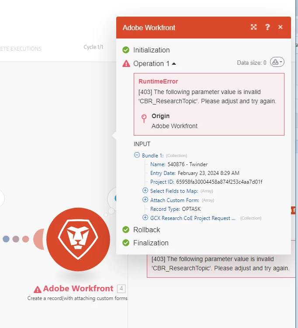
Task: Click the Rollback green check icon
Action: (x=126, y=230)
